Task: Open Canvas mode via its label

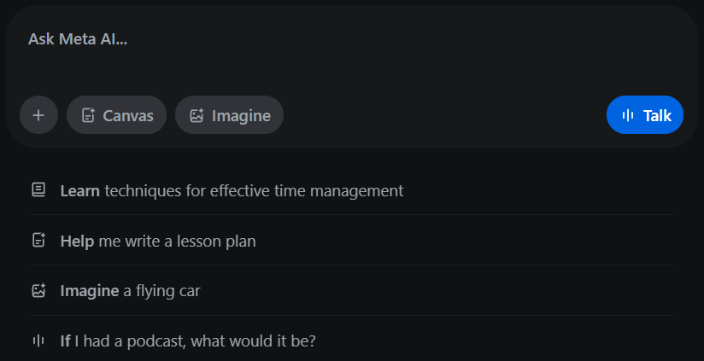Action: [x=128, y=115]
